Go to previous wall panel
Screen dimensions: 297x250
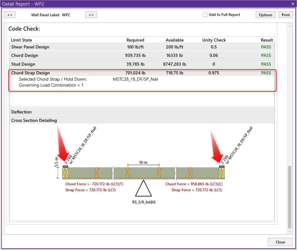[x=10, y=15]
